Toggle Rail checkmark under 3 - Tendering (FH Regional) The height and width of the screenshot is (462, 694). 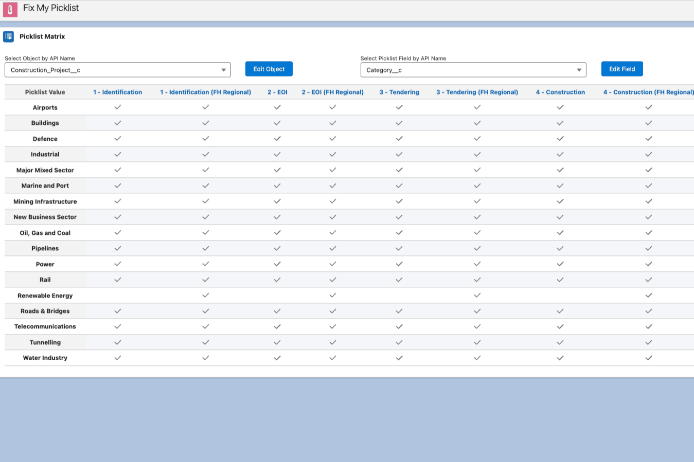pos(477,280)
